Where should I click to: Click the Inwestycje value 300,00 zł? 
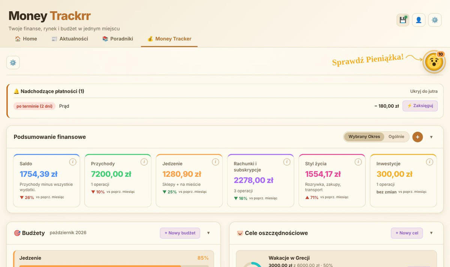click(x=394, y=174)
